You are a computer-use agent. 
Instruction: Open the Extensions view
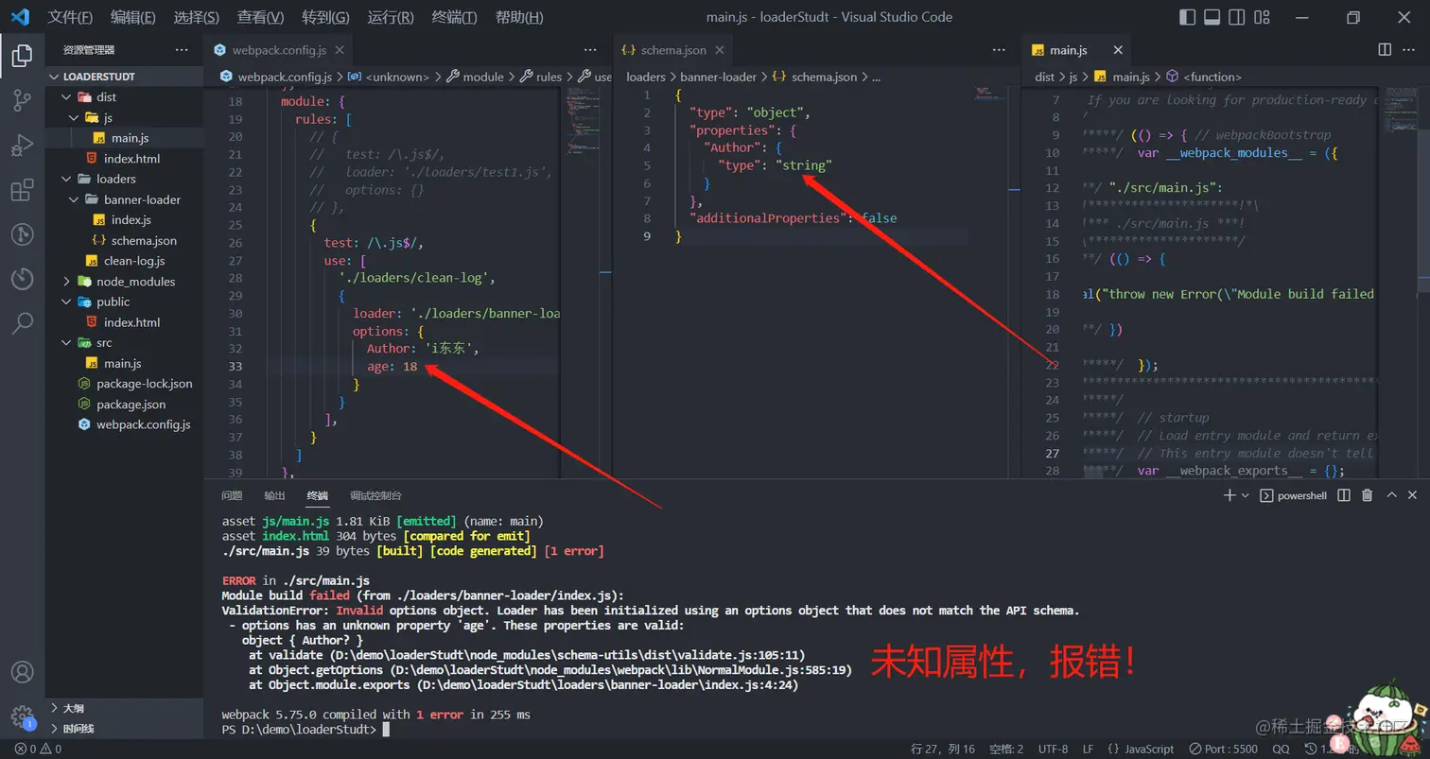22,190
